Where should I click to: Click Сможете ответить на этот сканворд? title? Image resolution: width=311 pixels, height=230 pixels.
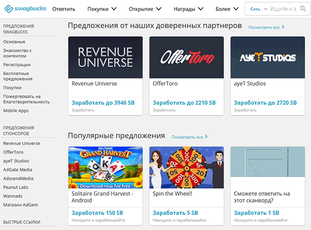pyautogui.click(x=262, y=197)
